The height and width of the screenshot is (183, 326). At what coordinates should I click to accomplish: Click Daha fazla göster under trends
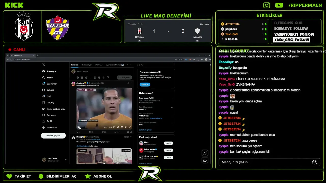pyautogui.click(x=145, y=130)
